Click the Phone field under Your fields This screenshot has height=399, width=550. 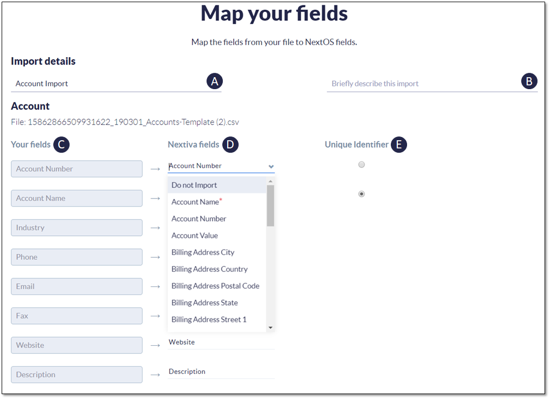[76, 257]
